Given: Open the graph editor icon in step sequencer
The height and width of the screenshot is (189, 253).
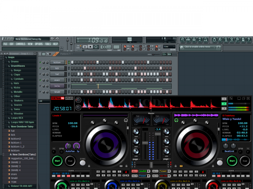Looking at the screenshot, I should 164,54.
